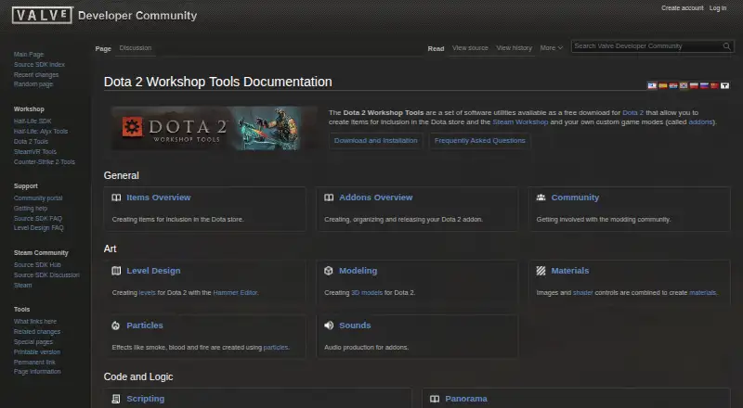Image resolution: width=743 pixels, height=408 pixels.
Task: Open the Particles heading link
Action: coord(145,325)
